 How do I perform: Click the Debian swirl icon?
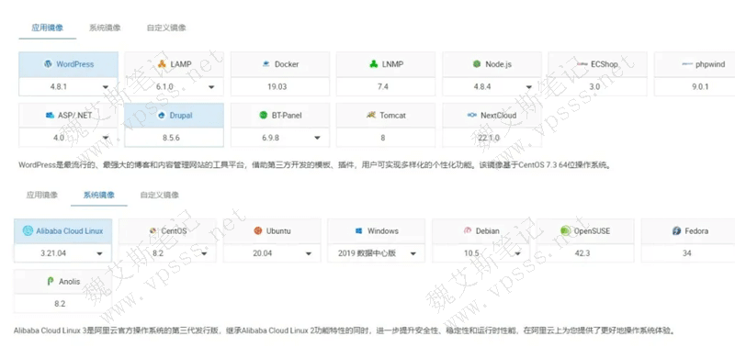pos(468,230)
